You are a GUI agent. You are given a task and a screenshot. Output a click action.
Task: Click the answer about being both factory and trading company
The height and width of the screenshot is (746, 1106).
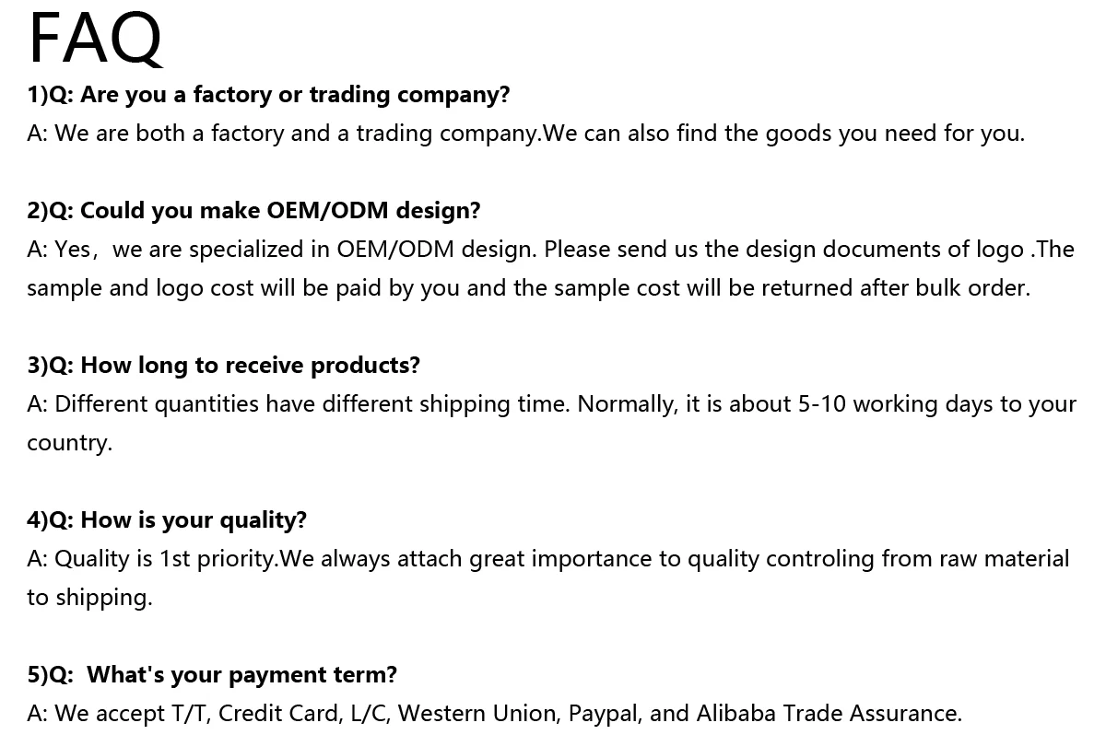pyautogui.click(x=525, y=134)
